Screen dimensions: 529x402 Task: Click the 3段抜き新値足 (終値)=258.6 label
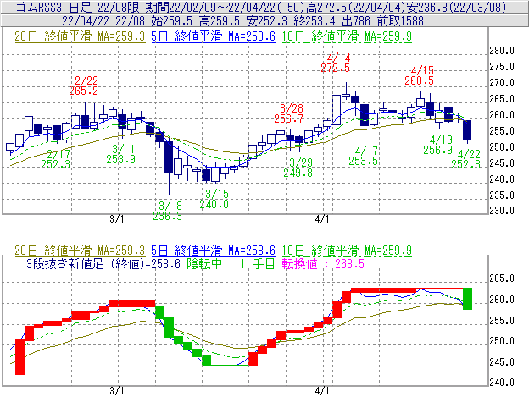[x=103, y=263]
